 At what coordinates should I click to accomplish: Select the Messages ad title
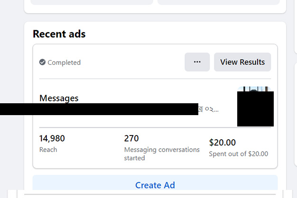59,98
